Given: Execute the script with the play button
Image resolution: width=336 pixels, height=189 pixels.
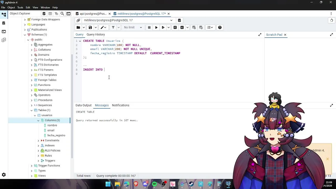Looking at the screenshot, I should 156,28.
